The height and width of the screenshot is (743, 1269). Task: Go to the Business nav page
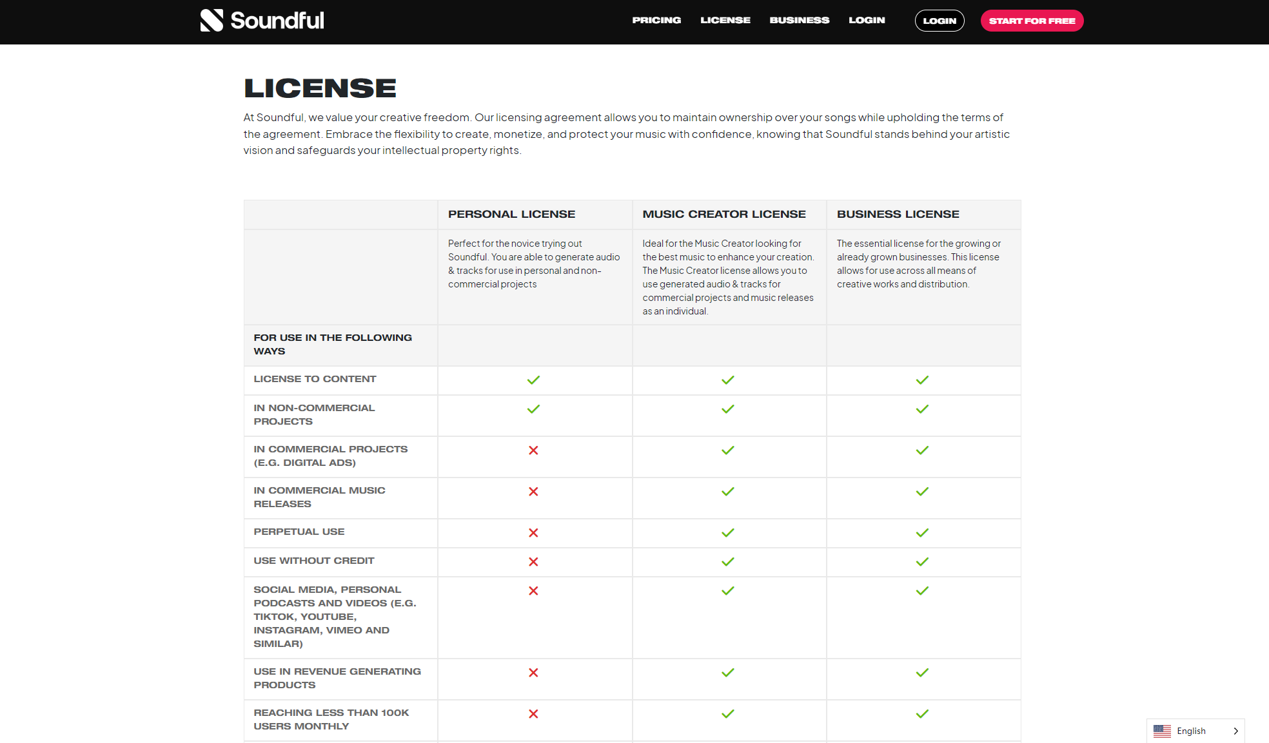coord(799,21)
